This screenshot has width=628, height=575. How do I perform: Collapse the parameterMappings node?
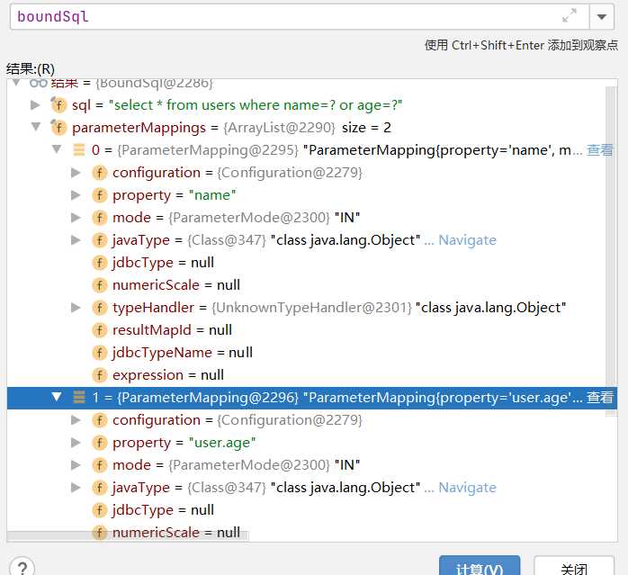tap(36, 127)
